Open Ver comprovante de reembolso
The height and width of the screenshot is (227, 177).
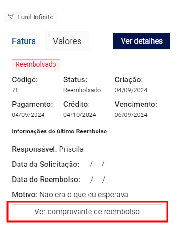point(87,212)
